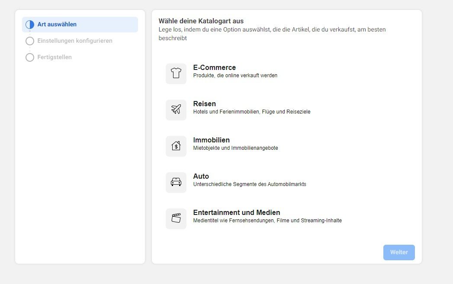
Task: Click the half-filled step circle for Art auswählen
Action: (x=30, y=25)
